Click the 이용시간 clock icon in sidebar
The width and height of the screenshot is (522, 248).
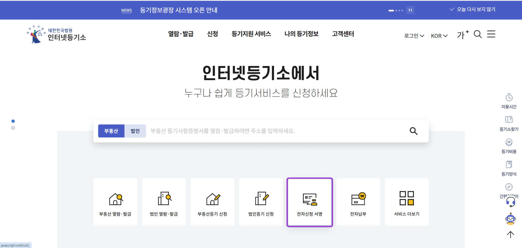pyautogui.click(x=509, y=98)
